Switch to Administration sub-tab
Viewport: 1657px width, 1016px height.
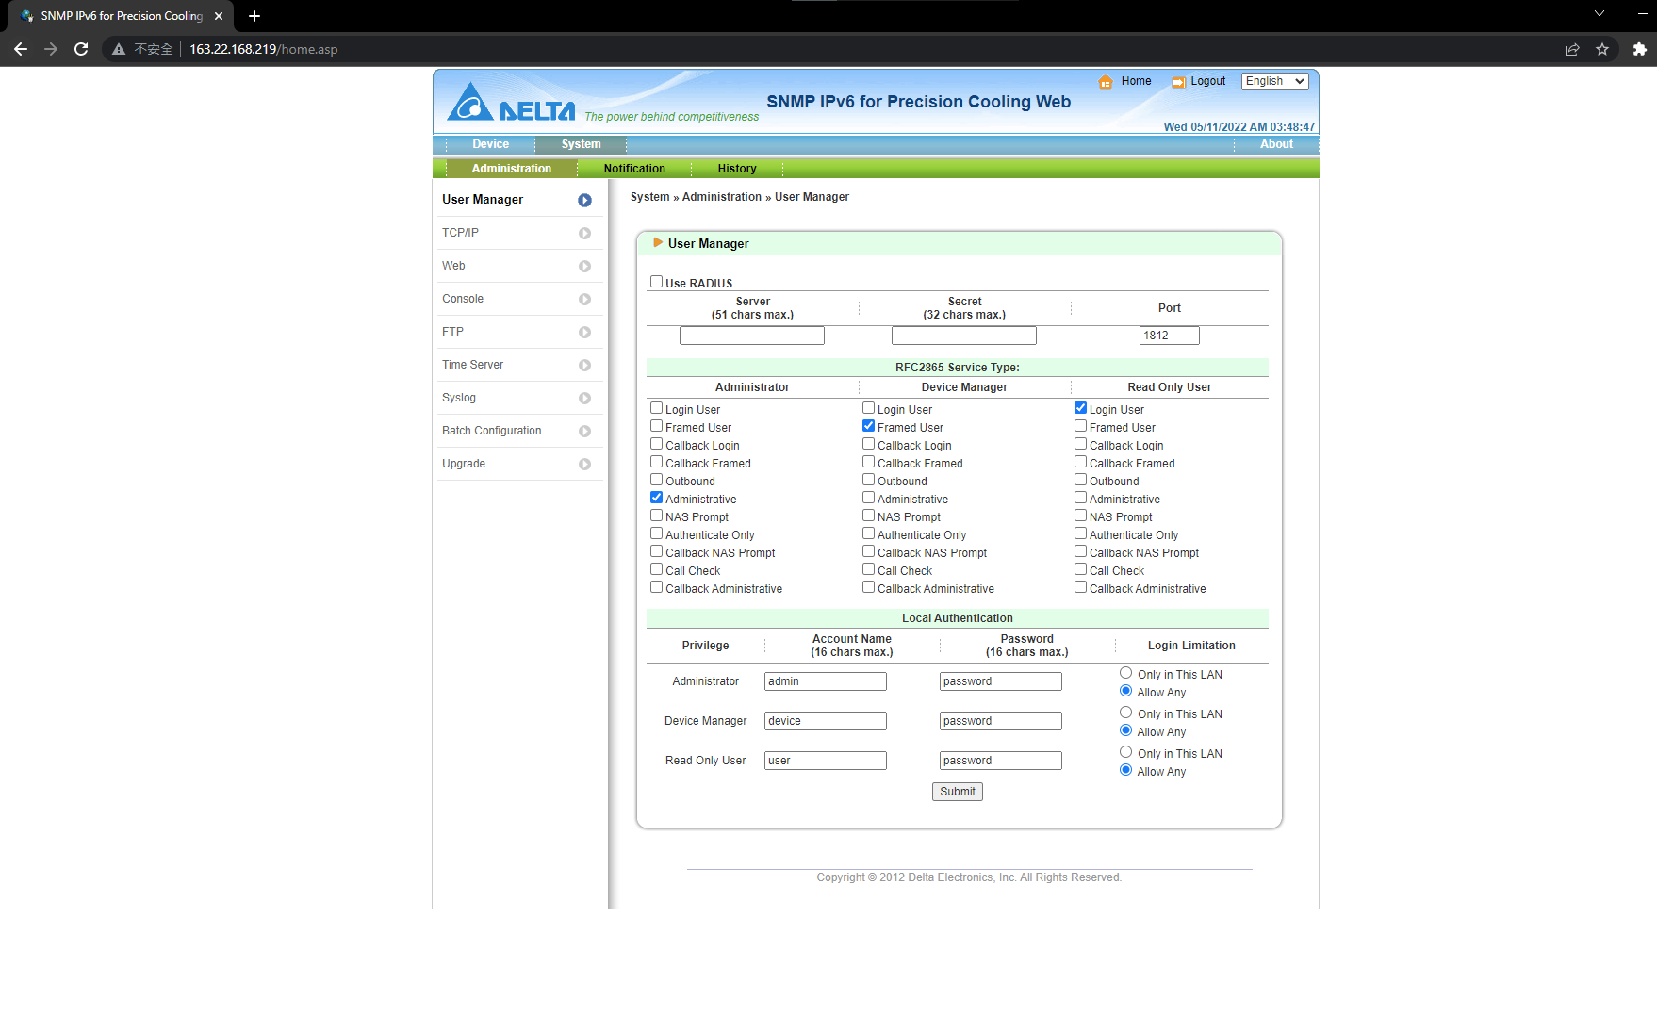511,169
